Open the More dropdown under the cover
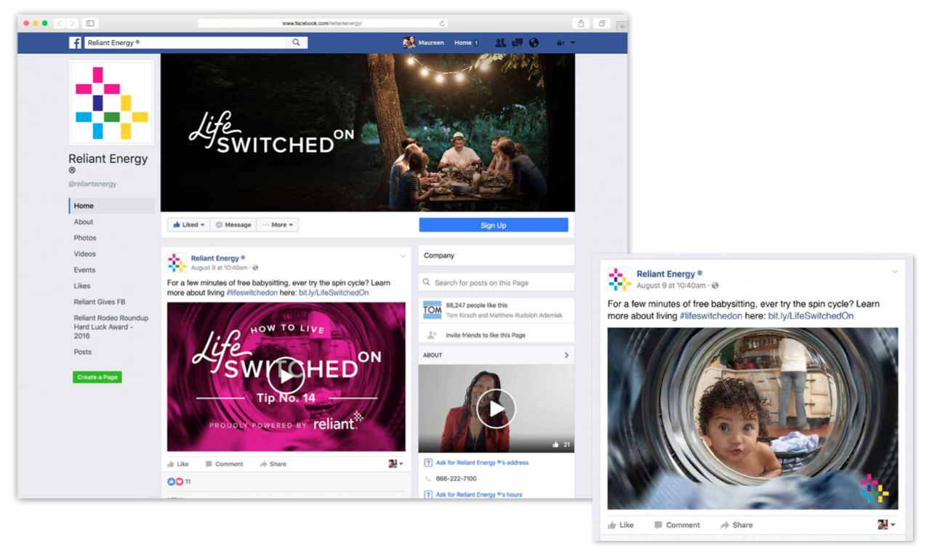Screen dimensions: 929x559 [278, 225]
